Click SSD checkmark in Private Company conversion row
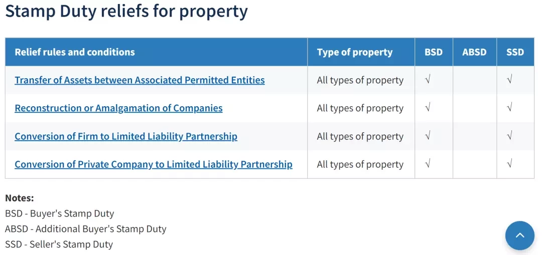This screenshot has width=542, height=255. (x=509, y=164)
